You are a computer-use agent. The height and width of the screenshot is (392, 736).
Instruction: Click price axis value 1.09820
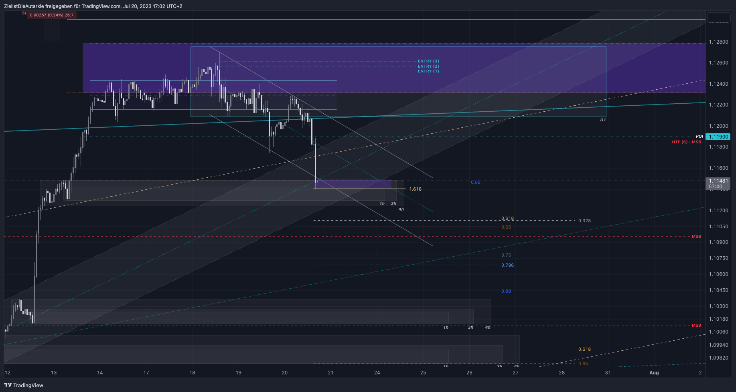[x=718, y=358]
